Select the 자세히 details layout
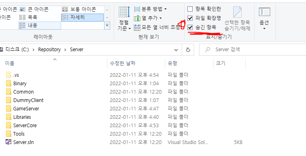The image size is (306, 156). [82, 18]
